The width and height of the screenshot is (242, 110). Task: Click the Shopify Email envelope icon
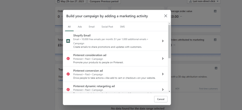68,41
